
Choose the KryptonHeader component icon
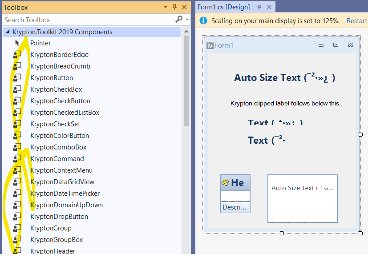click(50, 251)
